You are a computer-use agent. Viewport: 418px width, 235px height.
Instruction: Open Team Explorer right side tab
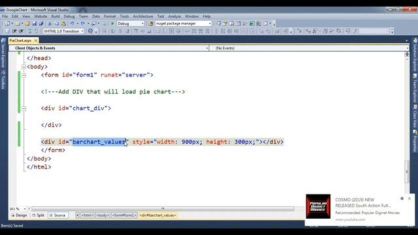pos(415,89)
